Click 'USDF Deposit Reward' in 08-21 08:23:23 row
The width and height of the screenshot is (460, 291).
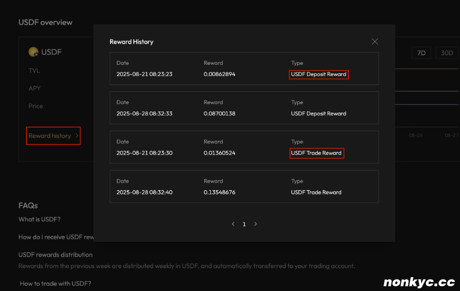pos(319,74)
